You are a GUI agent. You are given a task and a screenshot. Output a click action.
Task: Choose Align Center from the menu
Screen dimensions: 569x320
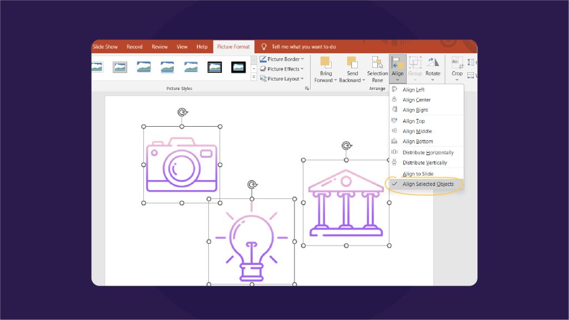(427, 100)
